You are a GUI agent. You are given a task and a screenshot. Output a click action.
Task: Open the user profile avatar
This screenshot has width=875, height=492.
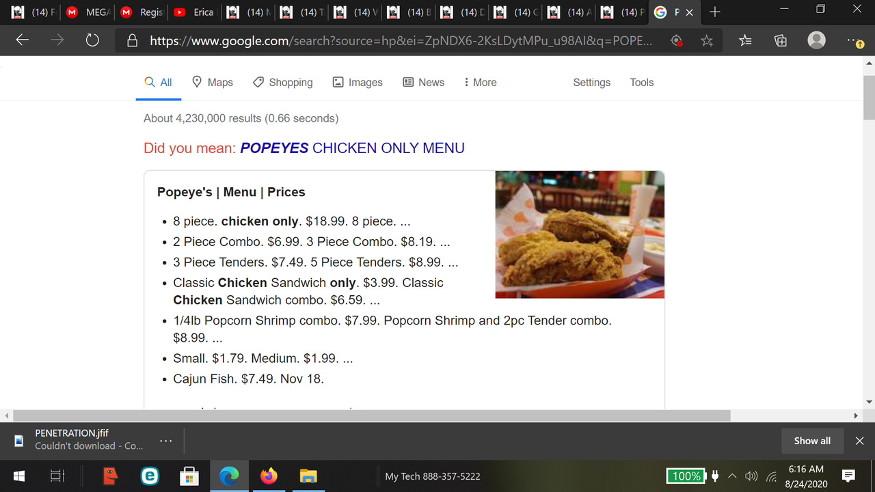coord(816,40)
